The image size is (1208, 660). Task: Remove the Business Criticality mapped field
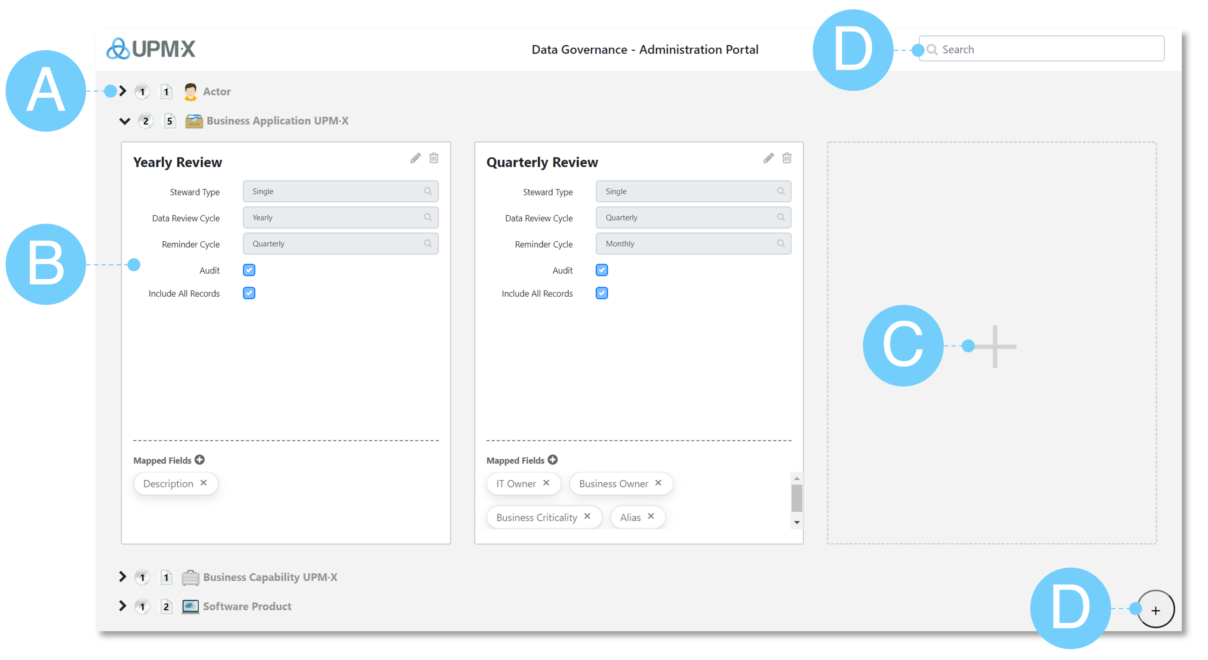click(x=587, y=516)
